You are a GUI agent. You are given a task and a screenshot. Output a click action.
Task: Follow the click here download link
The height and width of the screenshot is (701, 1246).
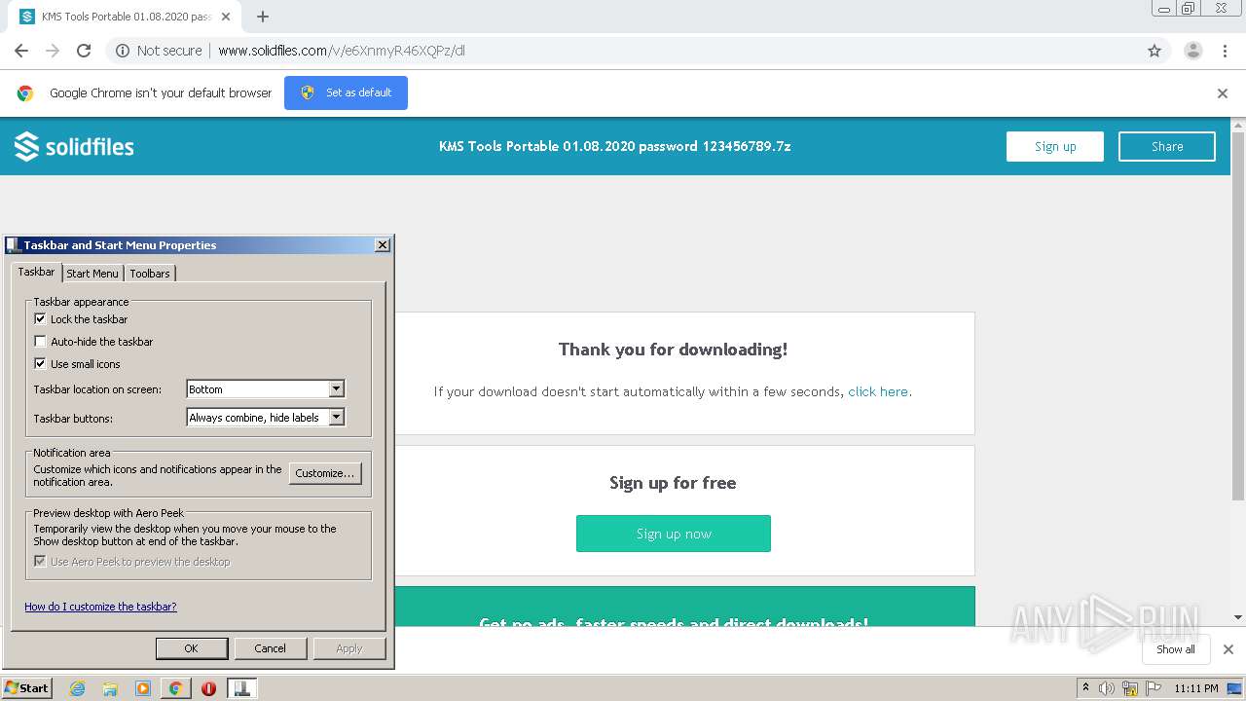tap(878, 391)
